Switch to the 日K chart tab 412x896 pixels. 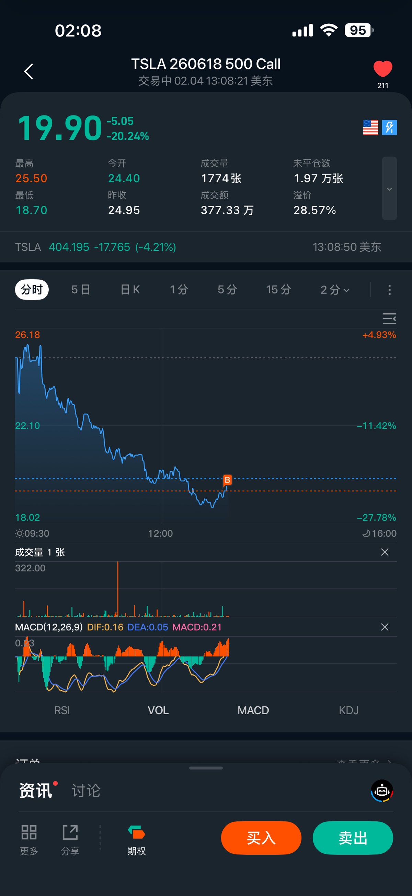(130, 290)
